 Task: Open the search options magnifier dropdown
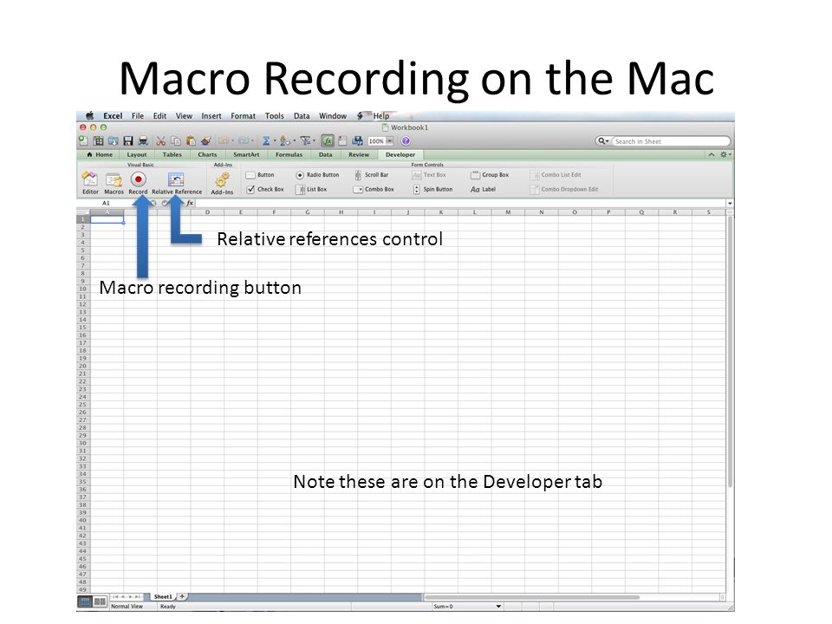coord(603,141)
